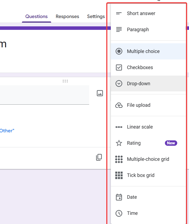Click the Date calendar icon
189x224 pixels.
(119, 197)
